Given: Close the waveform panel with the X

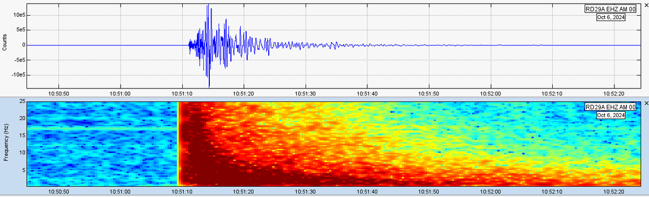Looking at the screenshot, I should [646, 5].
